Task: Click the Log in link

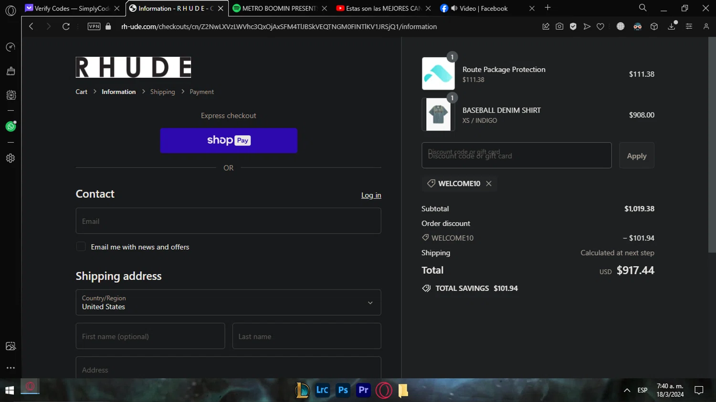Action: (371, 195)
